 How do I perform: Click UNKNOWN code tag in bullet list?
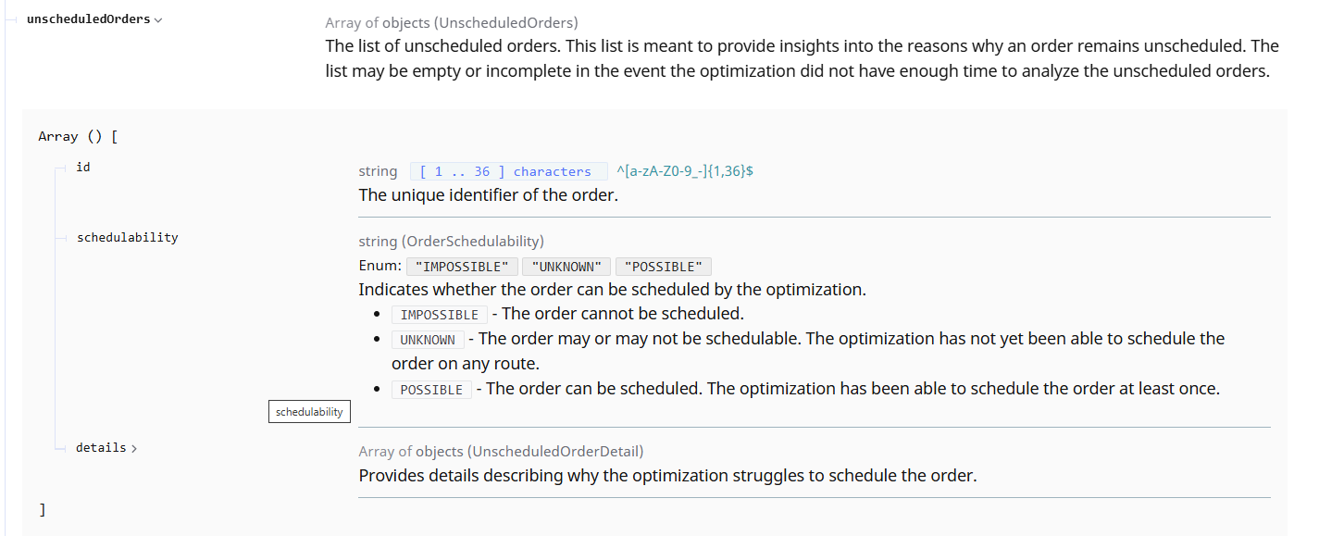pyautogui.click(x=427, y=340)
